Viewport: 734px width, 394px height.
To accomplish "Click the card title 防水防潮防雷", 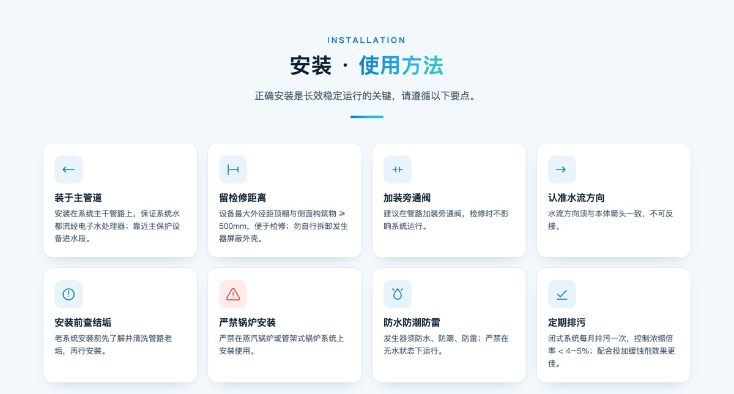I will [x=412, y=322].
